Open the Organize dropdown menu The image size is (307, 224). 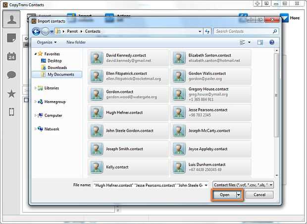tap(47, 42)
